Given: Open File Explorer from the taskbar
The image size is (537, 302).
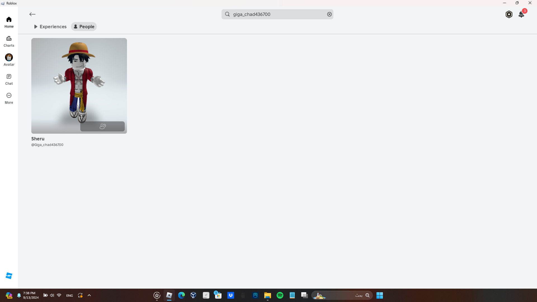Looking at the screenshot, I should pyautogui.click(x=268, y=295).
